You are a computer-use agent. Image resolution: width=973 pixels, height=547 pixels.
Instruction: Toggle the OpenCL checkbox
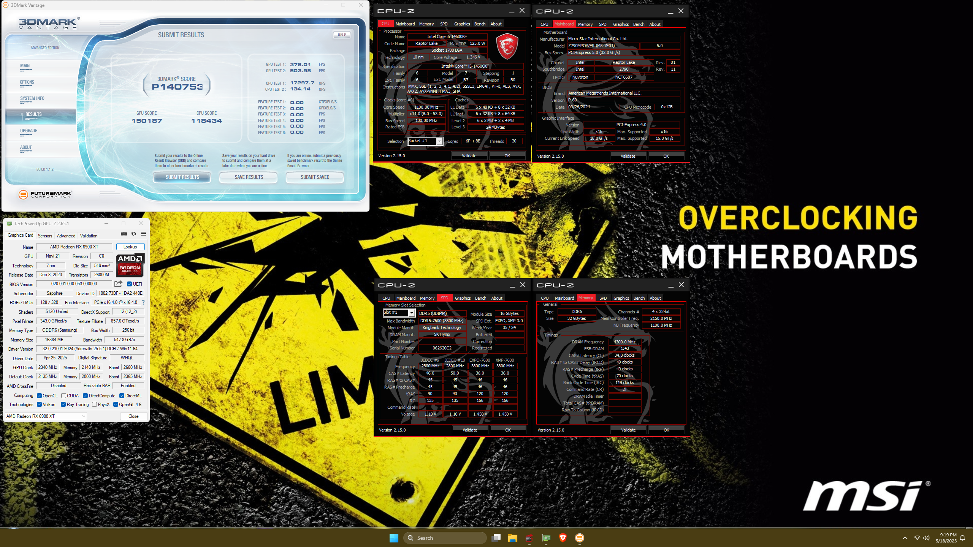point(39,395)
